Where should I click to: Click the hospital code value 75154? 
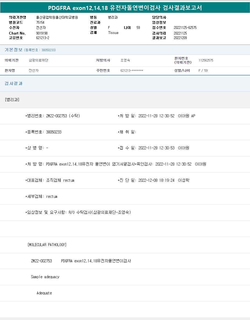click(40, 22)
